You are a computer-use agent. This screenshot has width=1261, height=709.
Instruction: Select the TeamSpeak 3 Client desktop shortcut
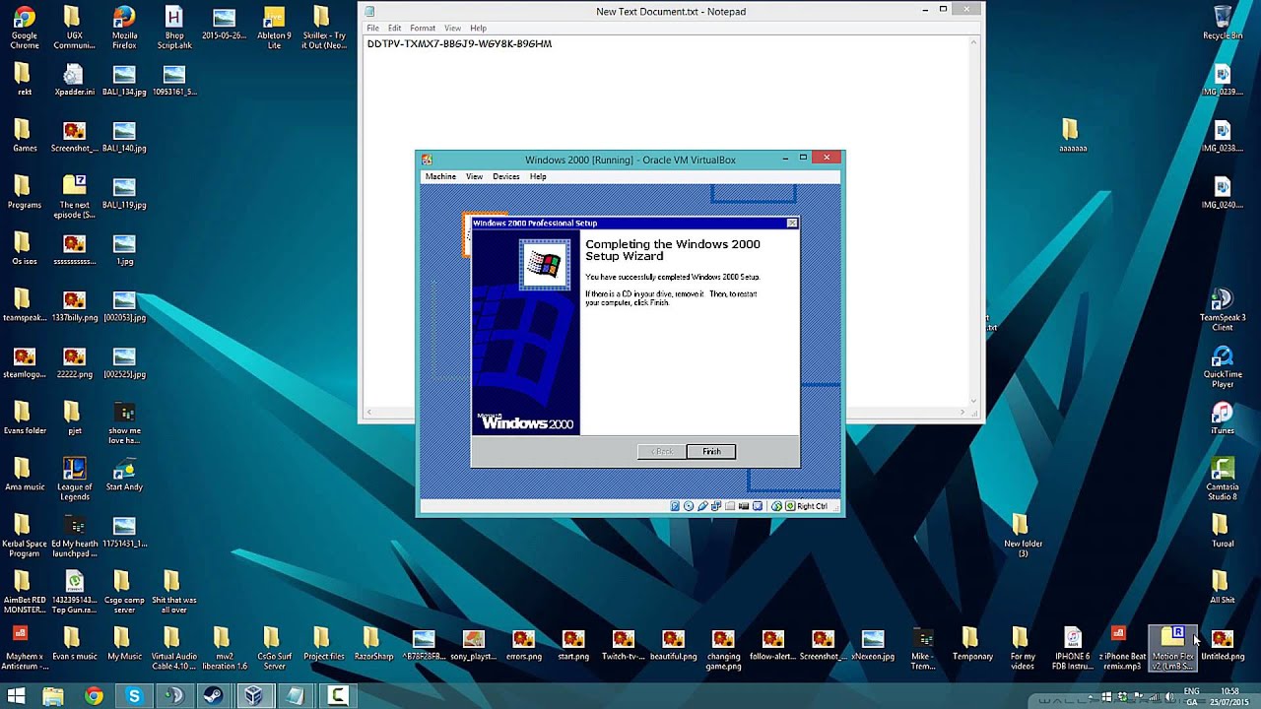(x=1223, y=309)
